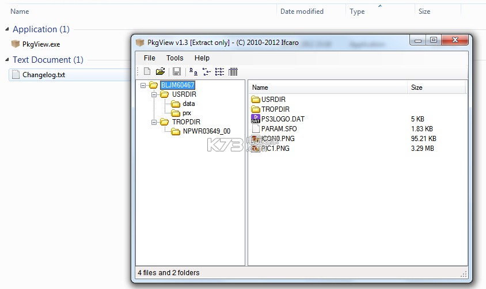This screenshot has height=289, width=486.
Task: Click the Open package folder icon
Action: coord(161,71)
